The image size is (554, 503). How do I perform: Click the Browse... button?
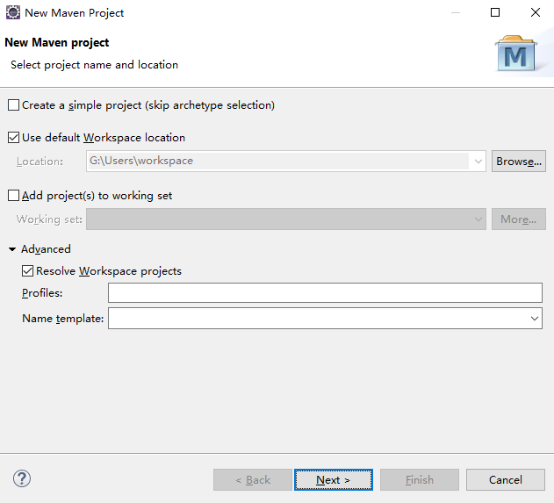[519, 162]
